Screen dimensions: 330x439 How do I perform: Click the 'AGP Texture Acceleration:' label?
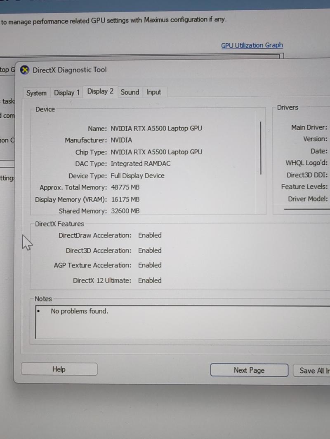pos(92,265)
